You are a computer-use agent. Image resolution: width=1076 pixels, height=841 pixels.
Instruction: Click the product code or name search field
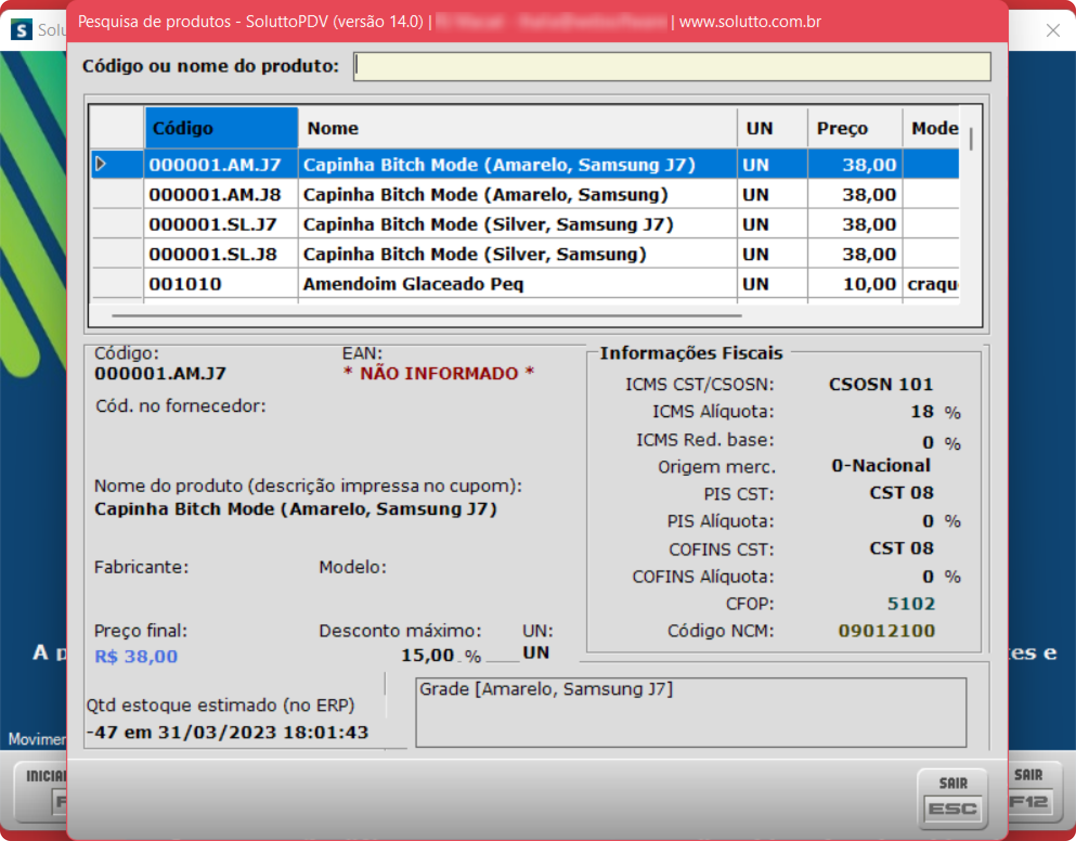point(672,66)
